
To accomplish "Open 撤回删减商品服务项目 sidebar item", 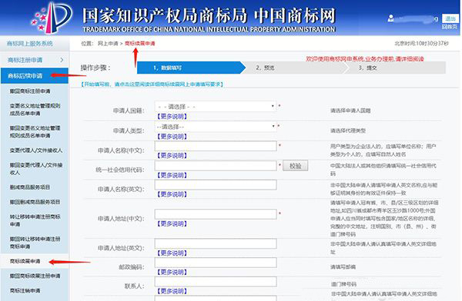I will 35,202.
